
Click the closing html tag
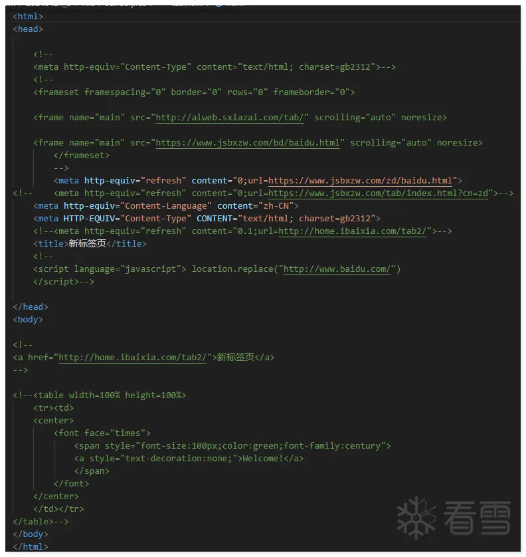pos(31,547)
